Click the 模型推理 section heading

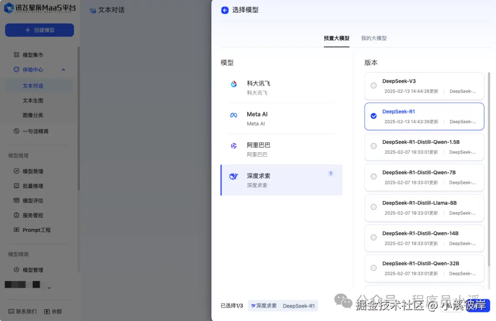(x=18, y=155)
